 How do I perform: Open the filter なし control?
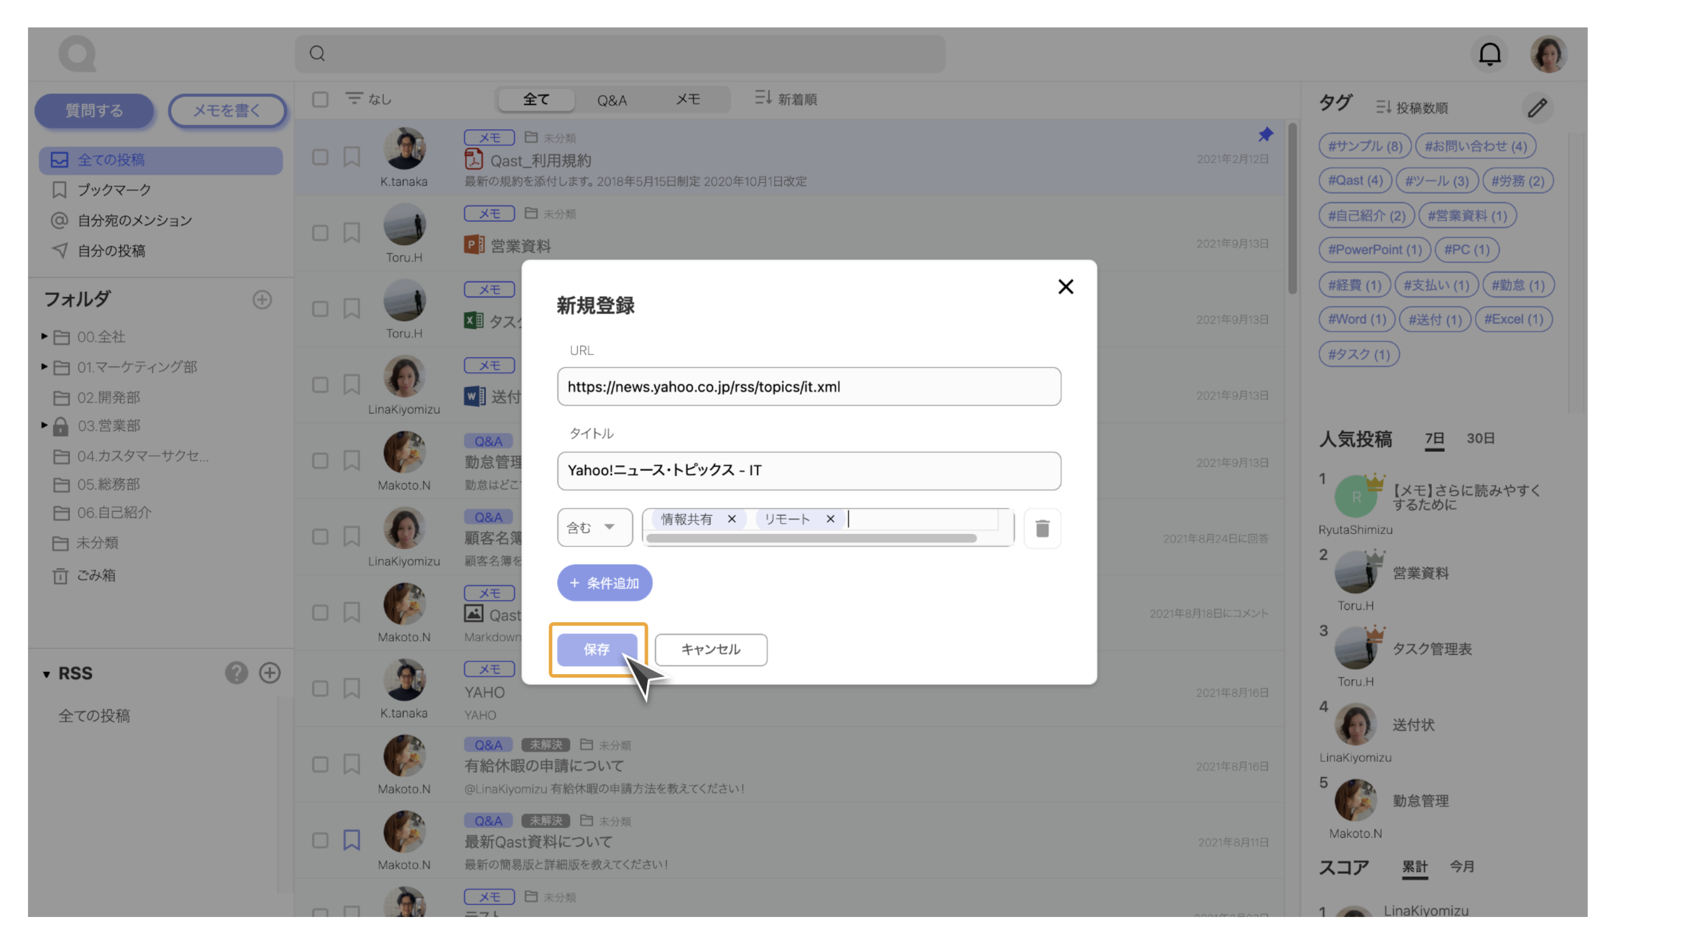[x=369, y=99]
